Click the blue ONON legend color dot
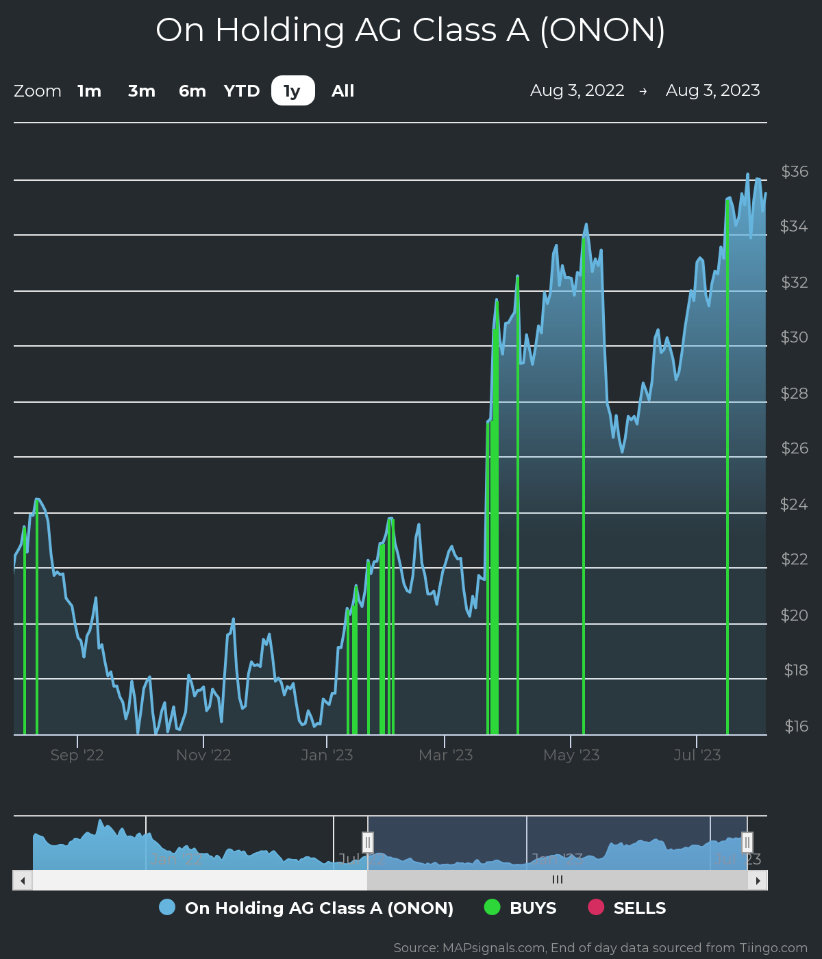Viewport: 822px width, 959px height. [x=167, y=907]
